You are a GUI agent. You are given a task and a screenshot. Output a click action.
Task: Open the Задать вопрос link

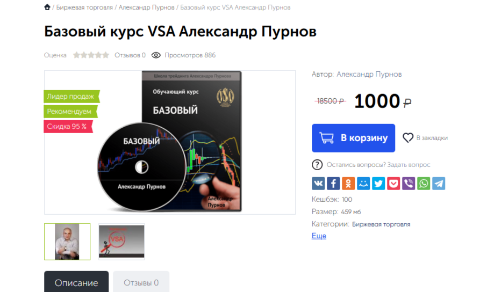click(x=409, y=165)
